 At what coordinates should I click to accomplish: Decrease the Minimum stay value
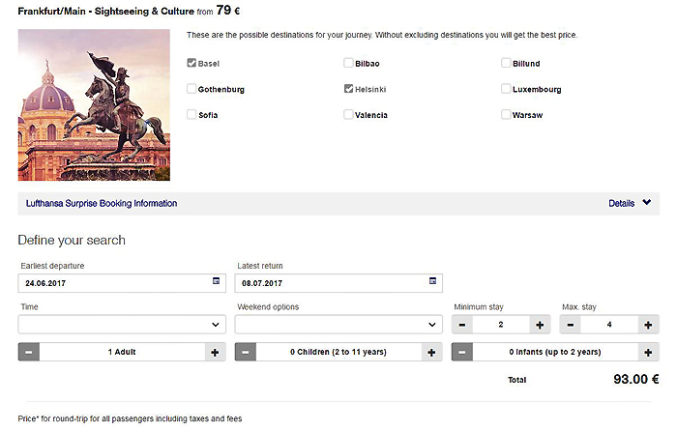[461, 325]
